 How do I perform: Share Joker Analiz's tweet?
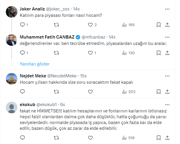(x=167, y=25)
